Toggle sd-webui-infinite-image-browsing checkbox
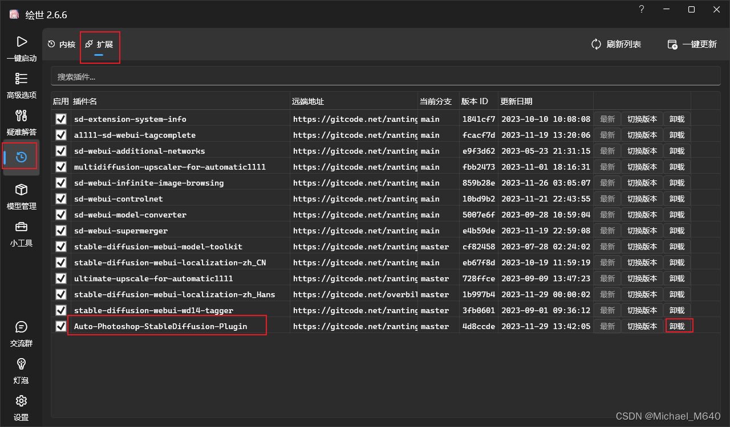730x427 pixels. point(61,183)
